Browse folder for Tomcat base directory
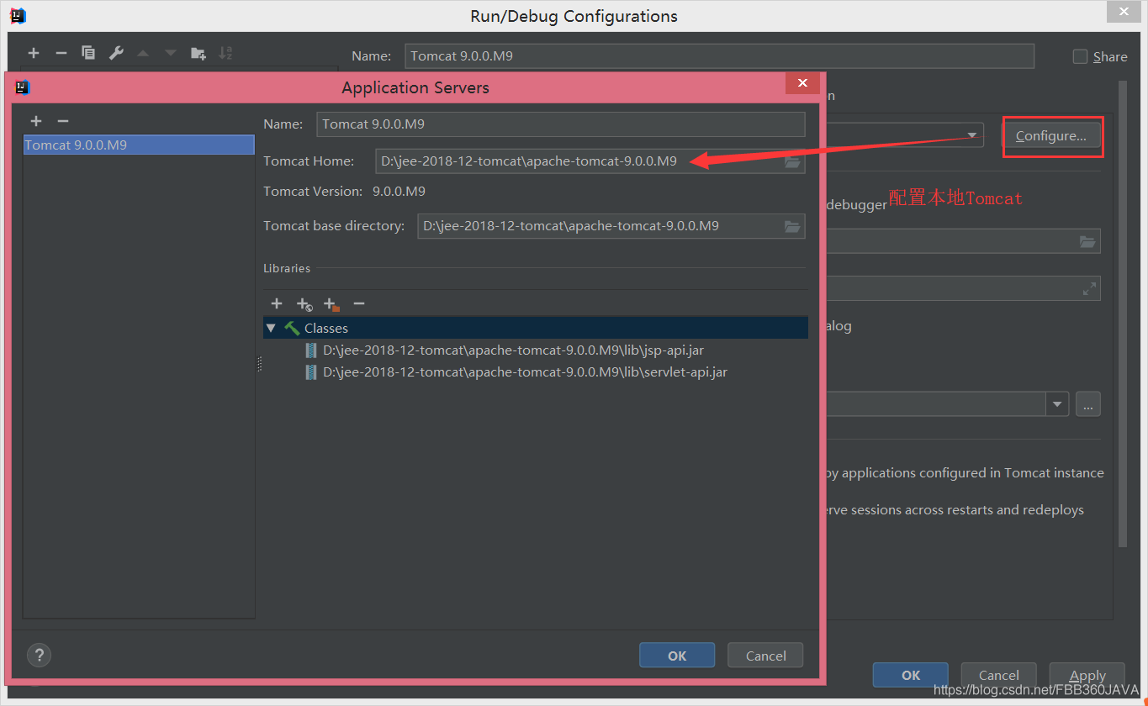Viewport: 1148px width, 706px height. click(x=792, y=226)
